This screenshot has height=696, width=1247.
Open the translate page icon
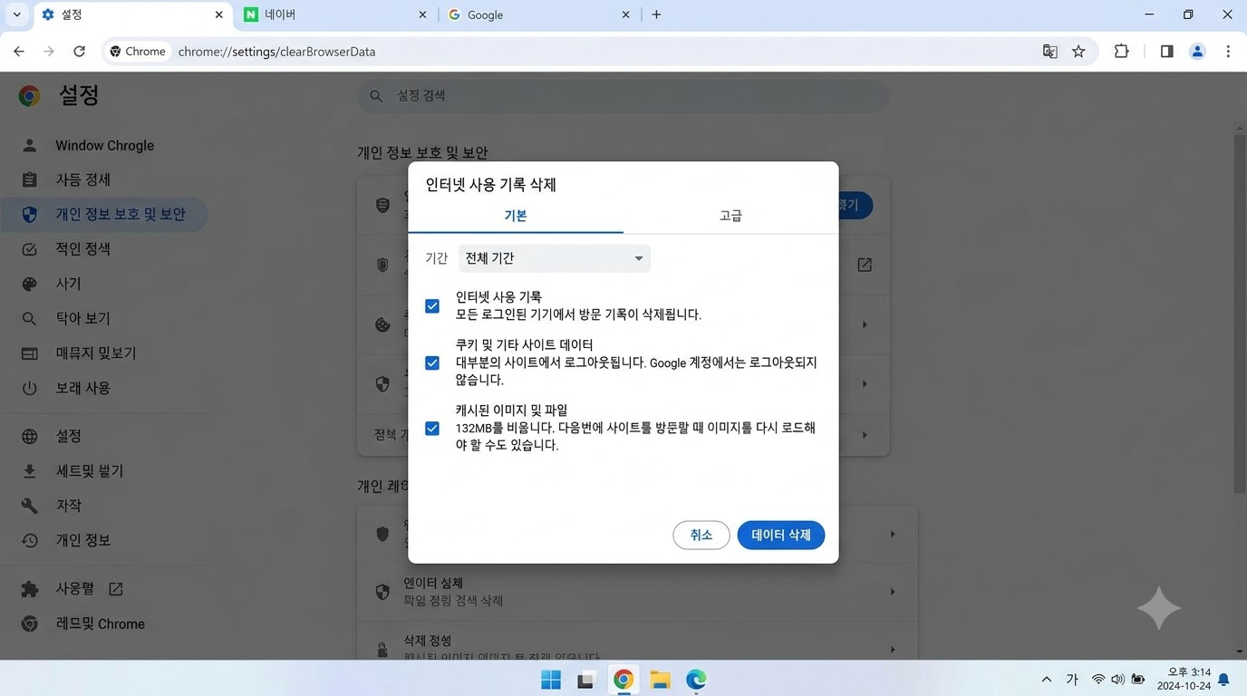click(x=1049, y=52)
